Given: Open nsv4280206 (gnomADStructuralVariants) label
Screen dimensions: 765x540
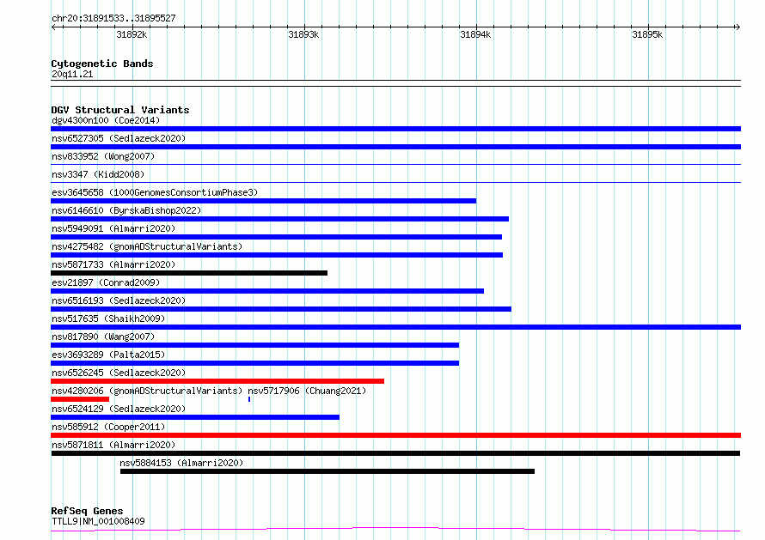Looking at the screenshot, I should point(147,391).
